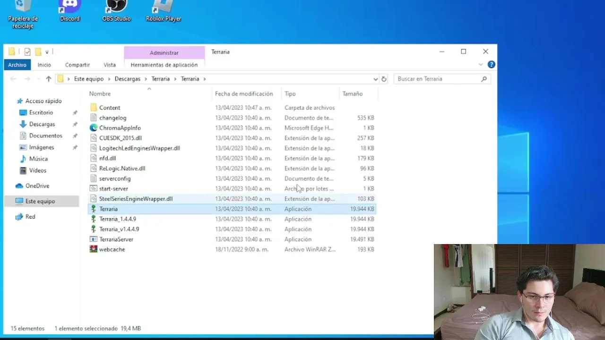Screen dimensions: 605x340
Task: Click the TerrariaServer application icon
Action: 94,239
